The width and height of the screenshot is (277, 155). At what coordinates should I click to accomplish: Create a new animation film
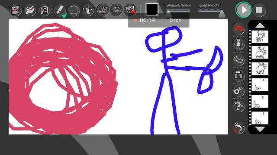[x=16, y=10]
